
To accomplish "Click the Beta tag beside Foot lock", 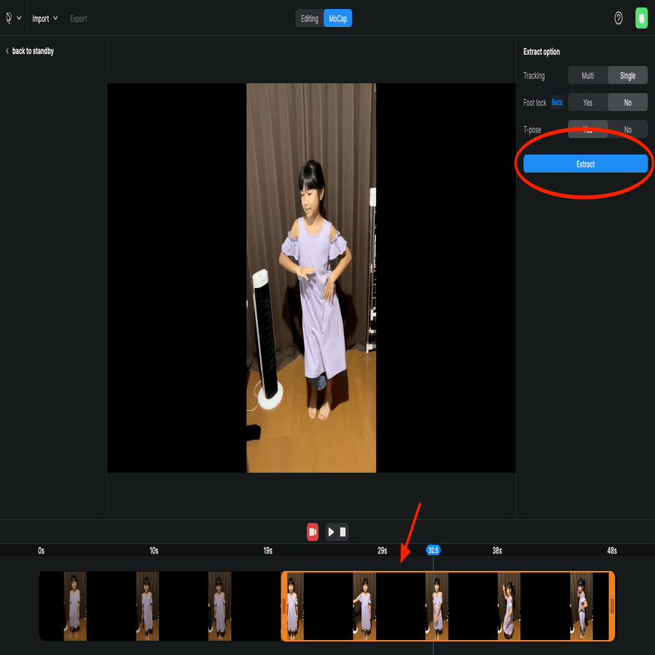I will pos(557,102).
